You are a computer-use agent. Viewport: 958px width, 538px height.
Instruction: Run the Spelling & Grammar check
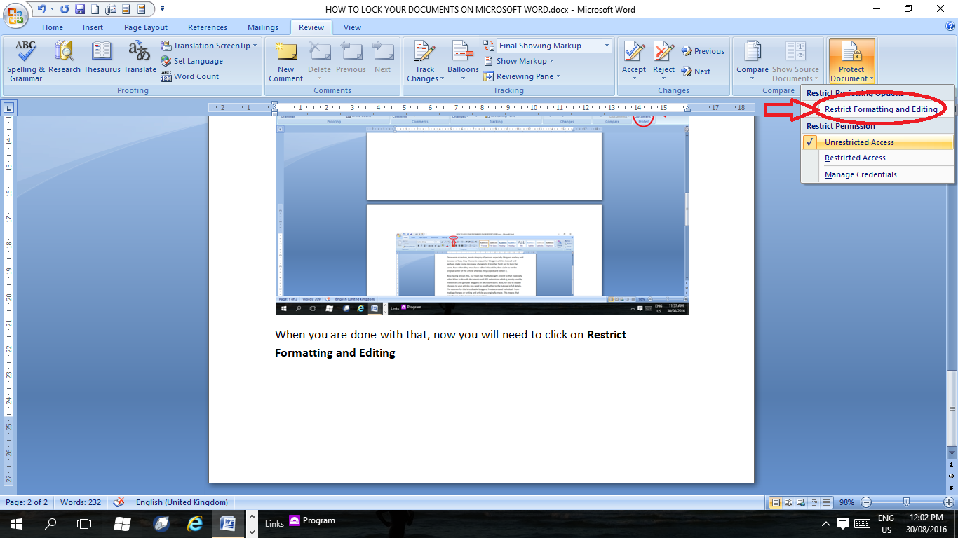tap(26, 62)
